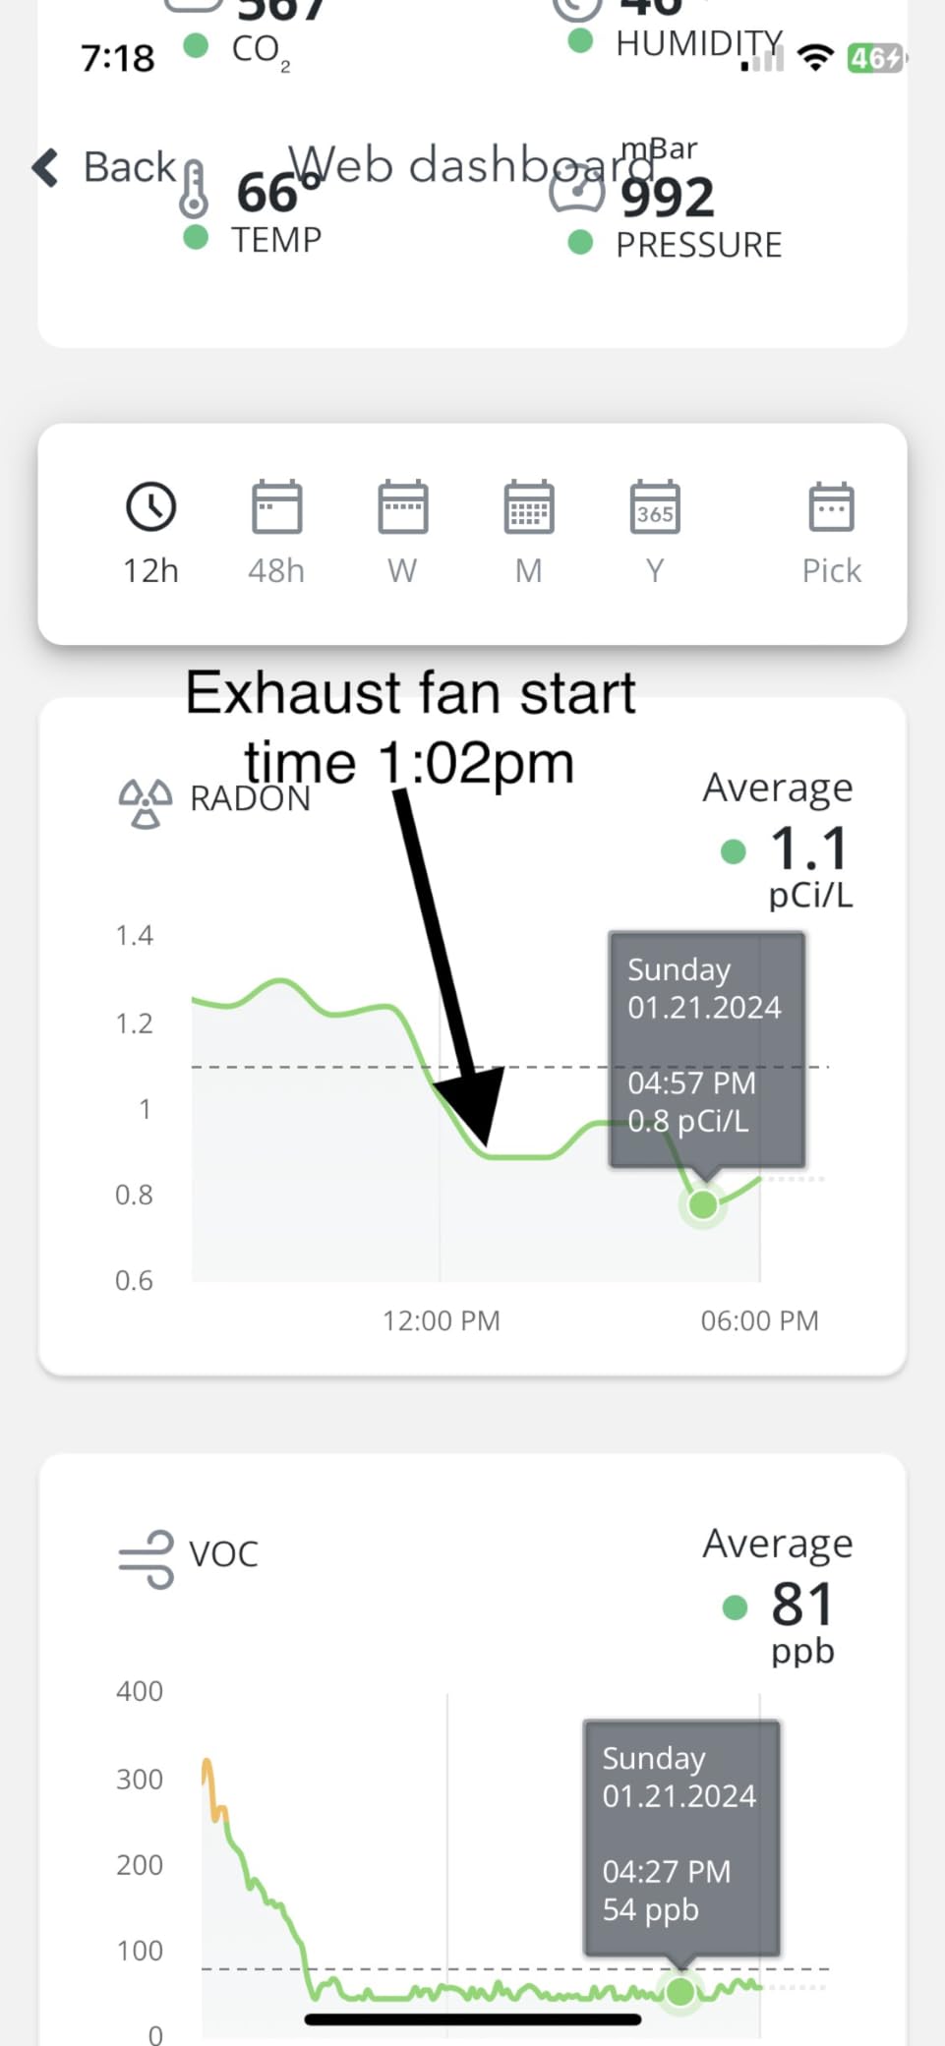Tap the Pick date range label
The height and width of the screenshot is (2046, 945).
831,570
